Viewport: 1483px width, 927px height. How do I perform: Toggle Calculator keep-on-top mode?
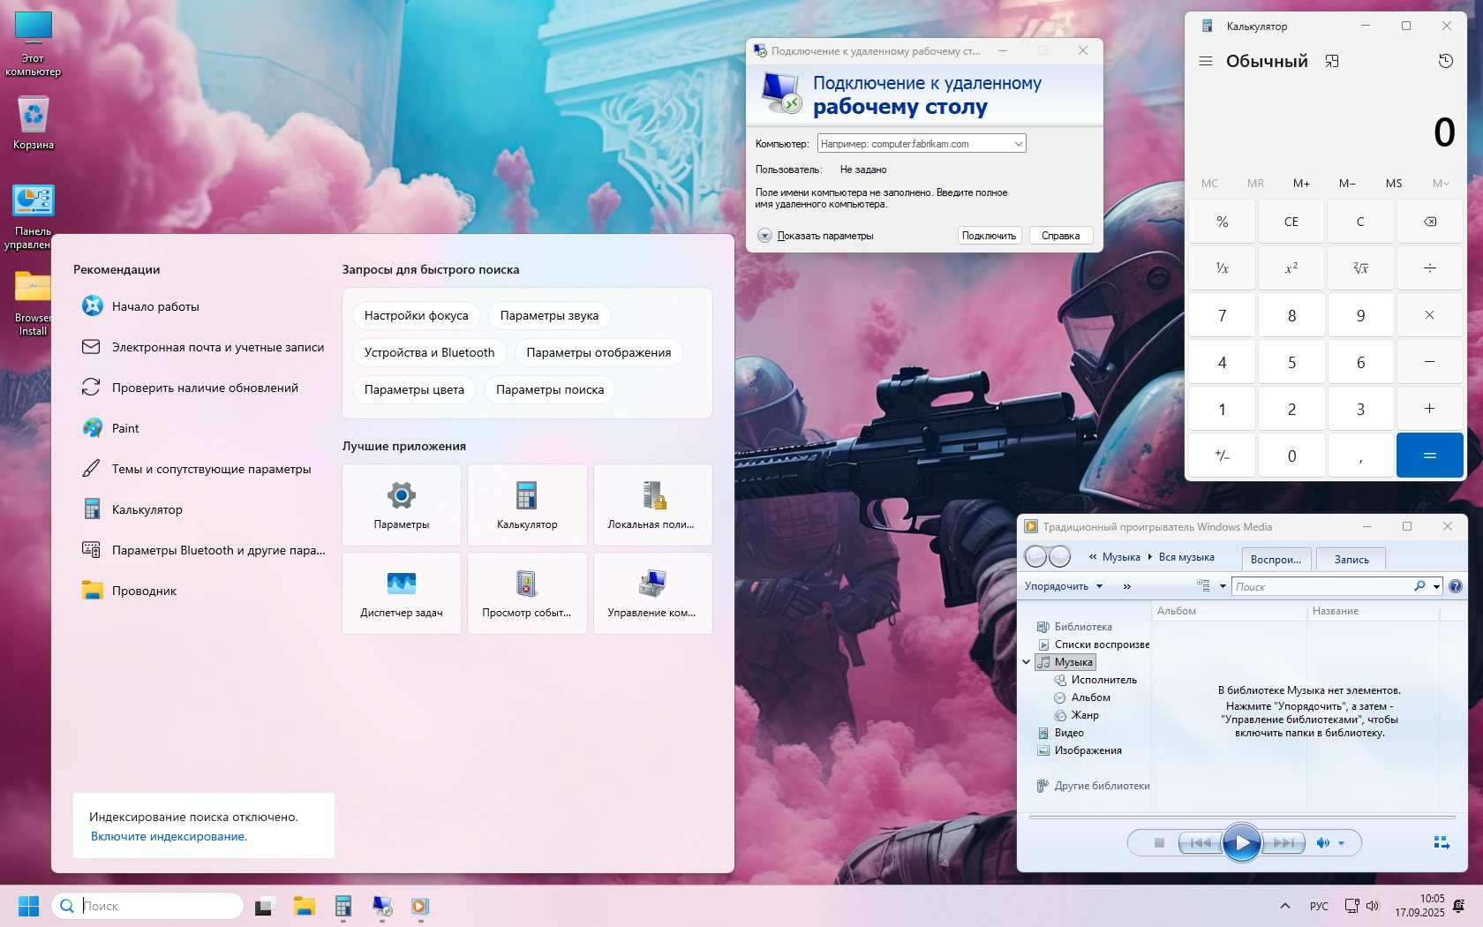tap(1332, 61)
